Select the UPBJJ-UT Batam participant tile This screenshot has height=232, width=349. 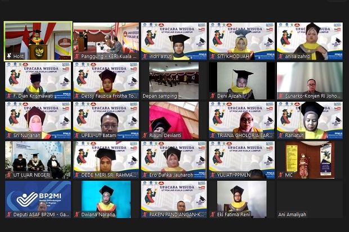tap(106, 120)
